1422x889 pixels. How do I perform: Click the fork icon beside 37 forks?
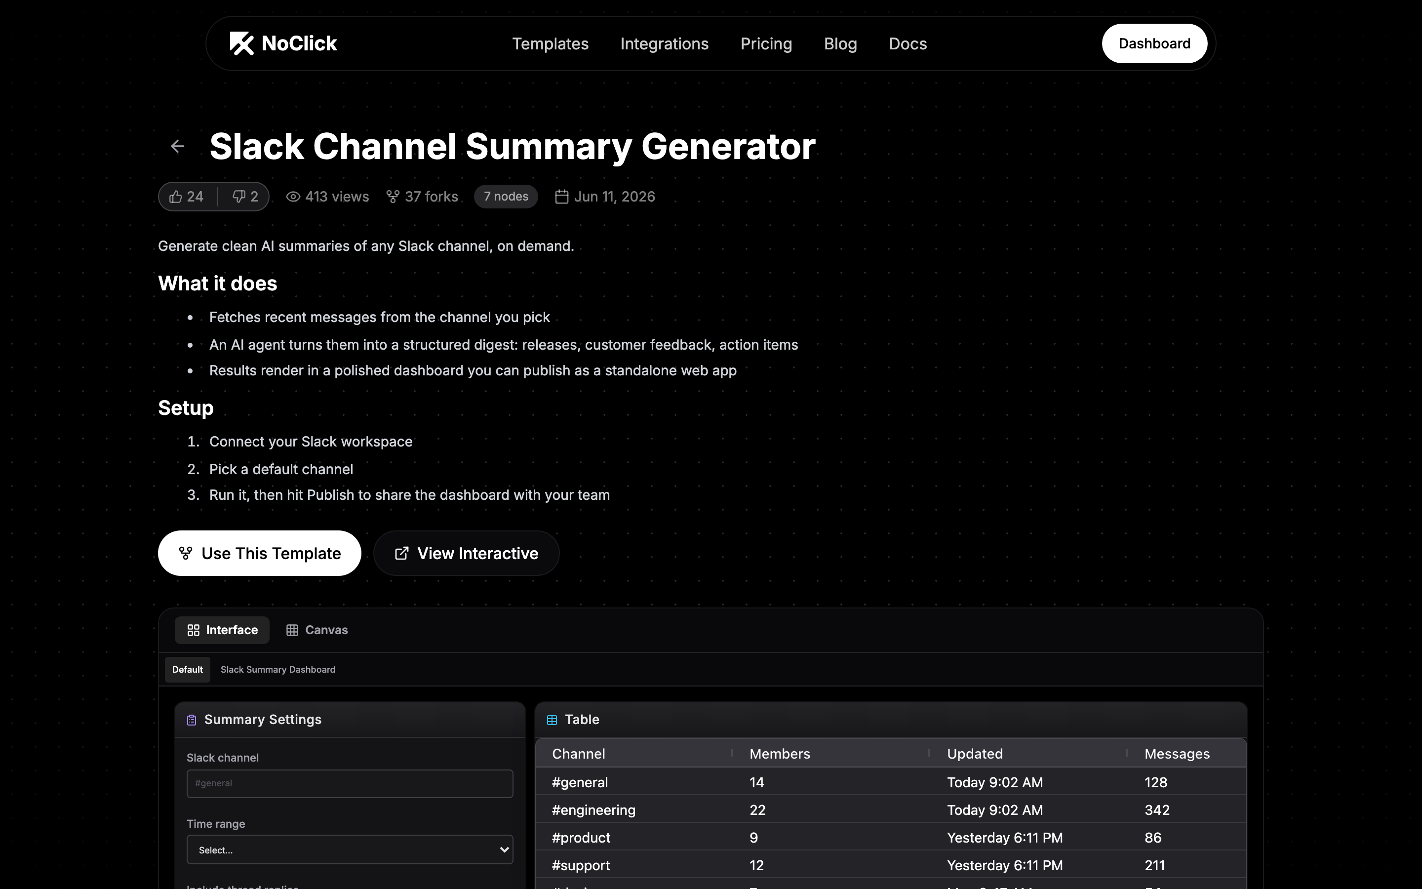[x=393, y=197]
